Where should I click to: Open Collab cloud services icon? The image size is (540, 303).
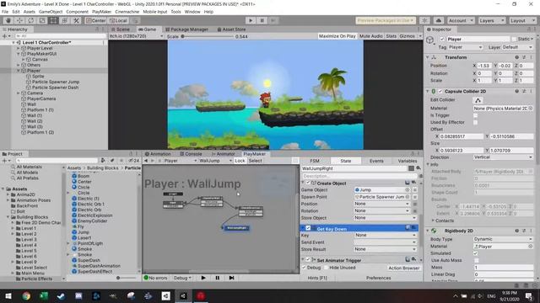click(x=439, y=20)
